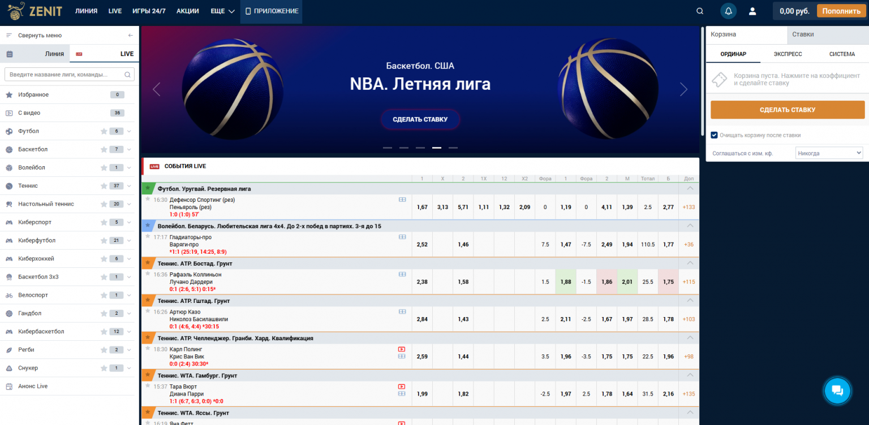Image resolution: width=869 pixels, height=425 pixels.
Task: Open the 'Никогда' odds change dropdown
Action: (x=829, y=153)
